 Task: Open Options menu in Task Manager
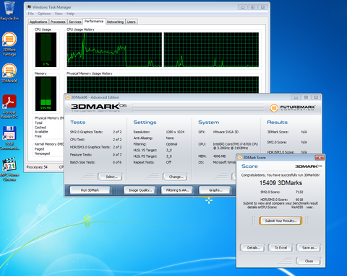pos(44,14)
